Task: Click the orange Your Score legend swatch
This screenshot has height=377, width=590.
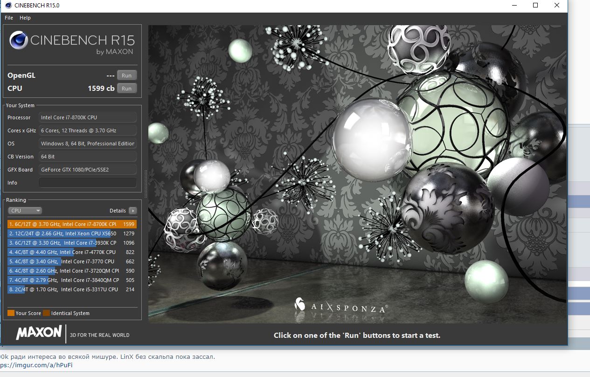Action: pyautogui.click(x=11, y=313)
